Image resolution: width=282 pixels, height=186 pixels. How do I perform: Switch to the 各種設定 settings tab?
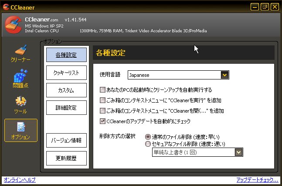pos(66,55)
